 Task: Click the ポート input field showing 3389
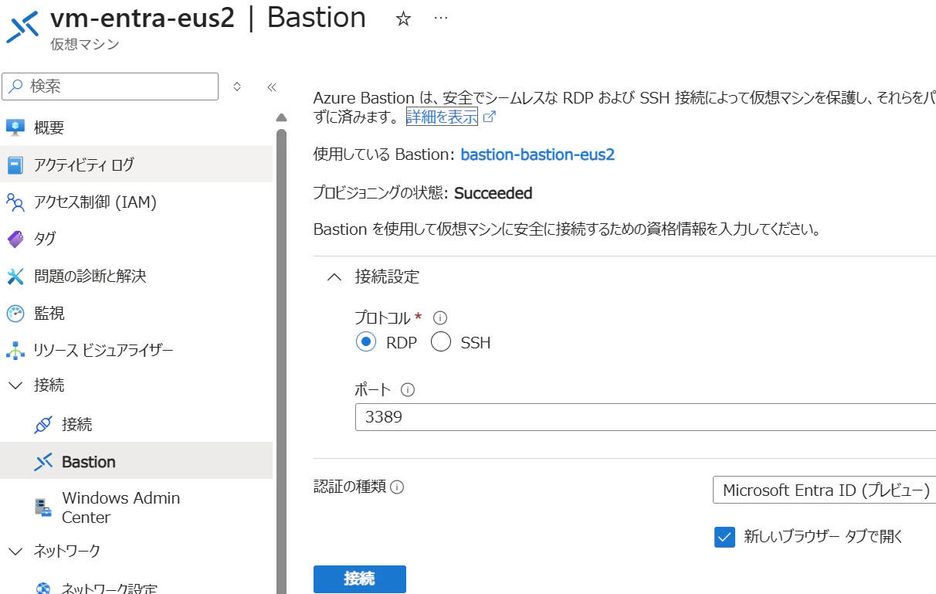pyautogui.click(x=646, y=417)
